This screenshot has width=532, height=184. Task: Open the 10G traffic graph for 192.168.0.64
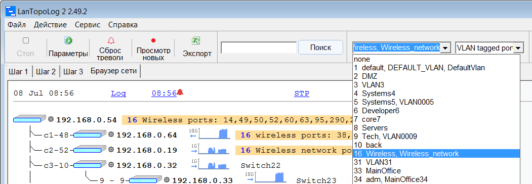point(210,134)
